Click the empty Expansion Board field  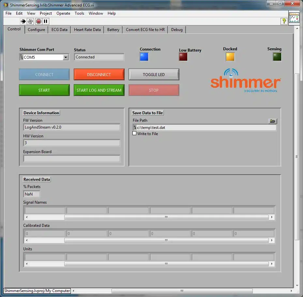pos(72,159)
